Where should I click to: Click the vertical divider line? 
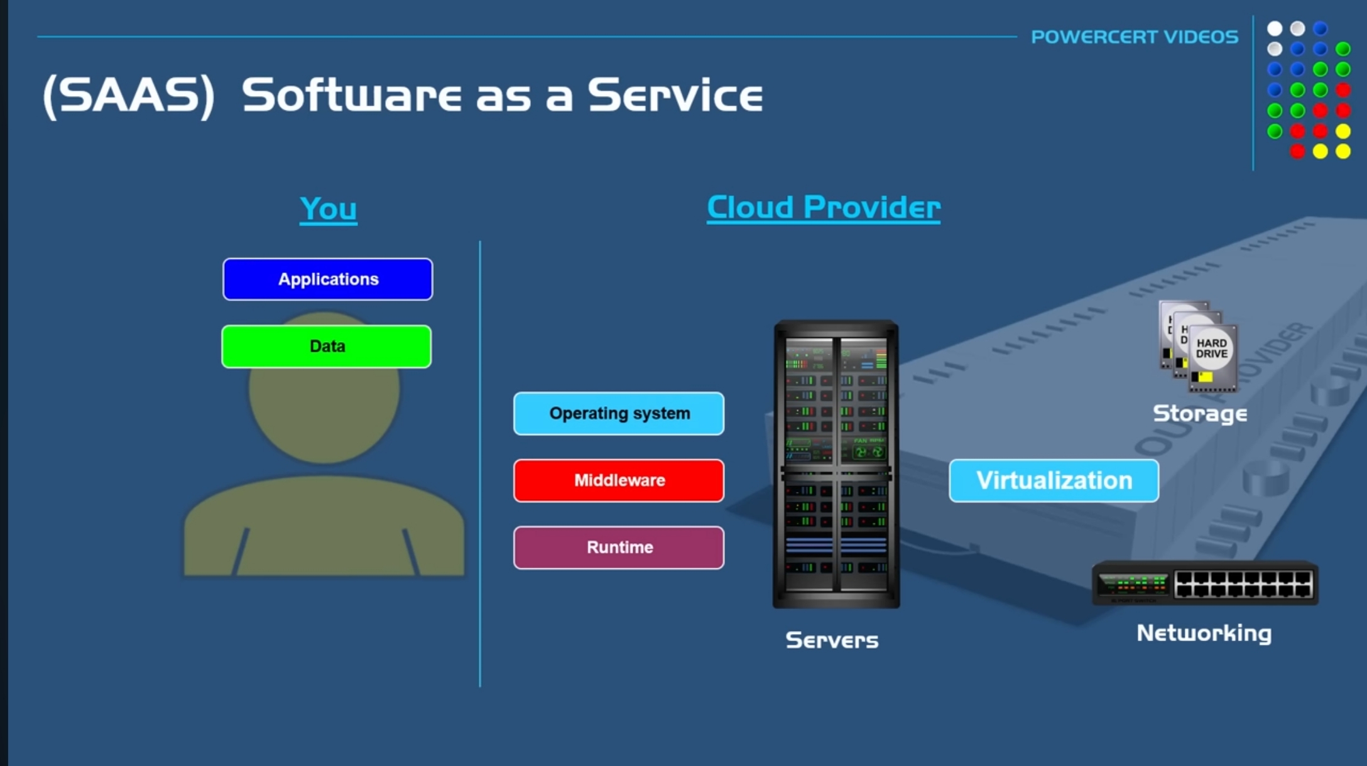click(x=480, y=465)
